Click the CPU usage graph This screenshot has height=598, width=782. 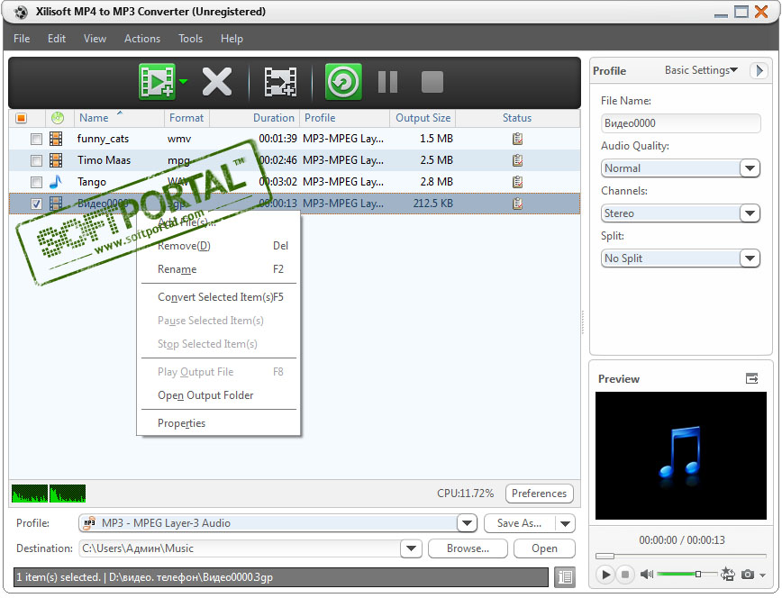click(x=49, y=494)
